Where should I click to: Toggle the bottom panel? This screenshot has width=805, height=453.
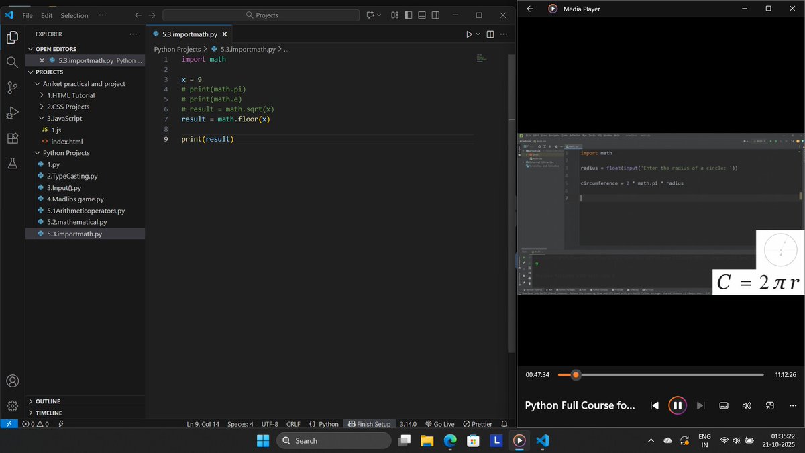click(x=421, y=15)
